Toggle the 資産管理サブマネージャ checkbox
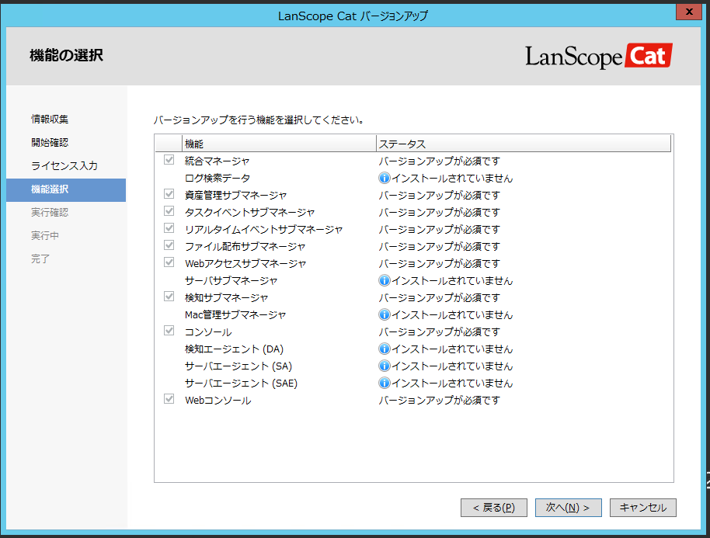The height and width of the screenshot is (538, 710). (x=169, y=195)
